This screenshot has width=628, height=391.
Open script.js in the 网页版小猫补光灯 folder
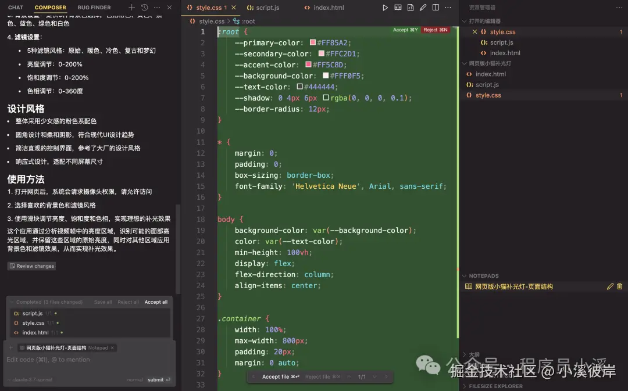487,84
